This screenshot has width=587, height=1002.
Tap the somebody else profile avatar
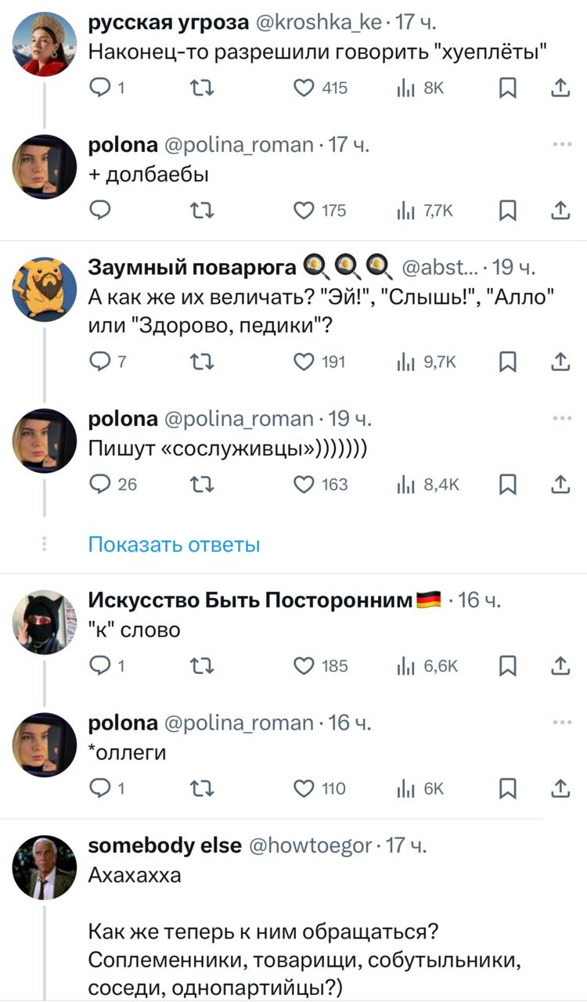coord(45,866)
